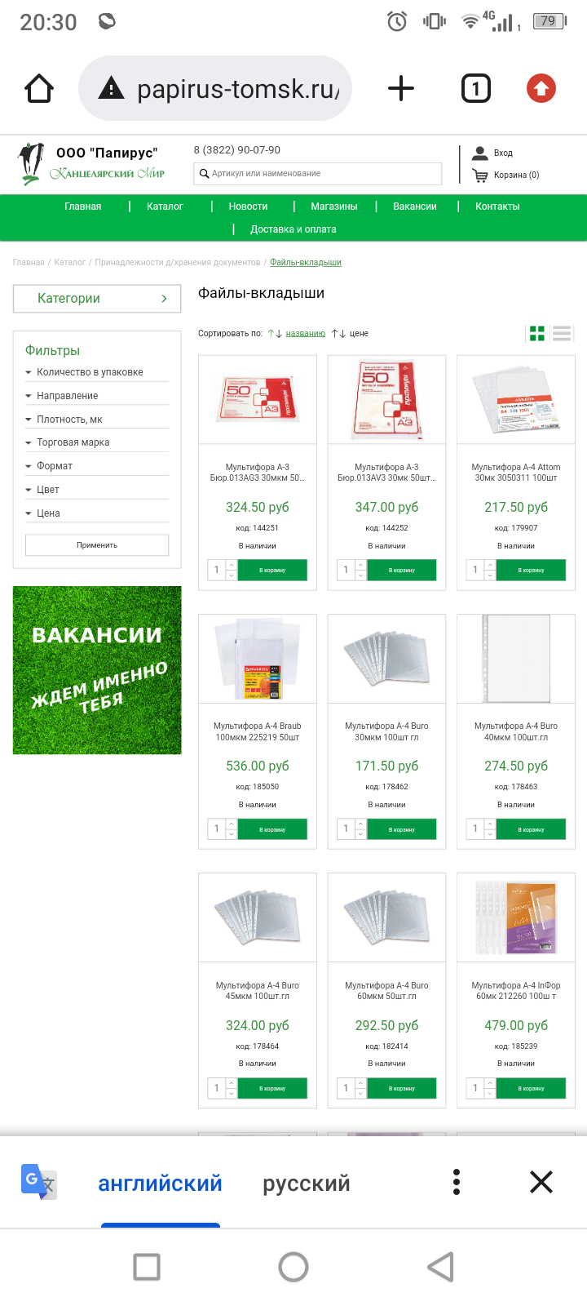Click the article search input field
Viewport: 587px width, 1306px height.
tap(318, 173)
